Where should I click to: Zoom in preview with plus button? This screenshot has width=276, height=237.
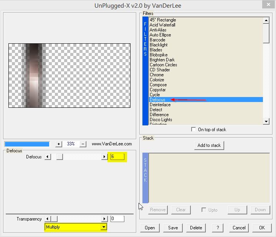pyautogui.click(x=59, y=144)
